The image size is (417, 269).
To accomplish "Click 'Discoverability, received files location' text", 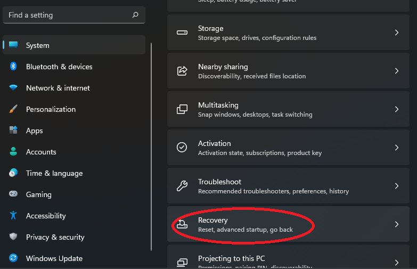I will (252, 76).
